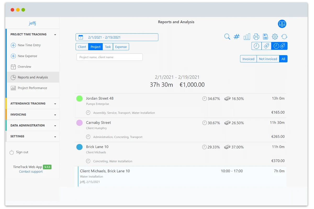The image size is (314, 209).
Task: Click the green Jordan Street 48 color dot
Action: tap(80, 98)
